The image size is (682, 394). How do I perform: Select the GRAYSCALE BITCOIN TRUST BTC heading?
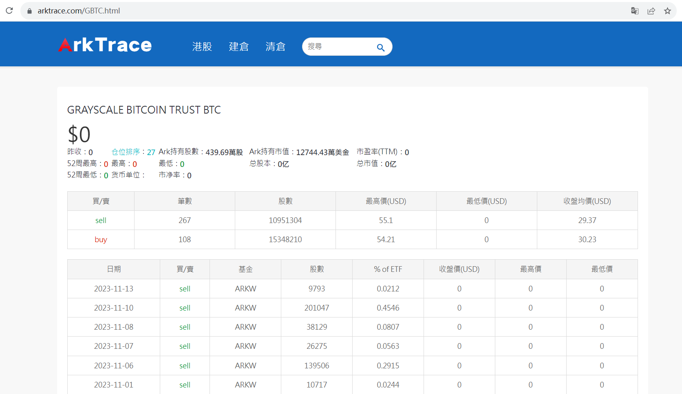[144, 110]
